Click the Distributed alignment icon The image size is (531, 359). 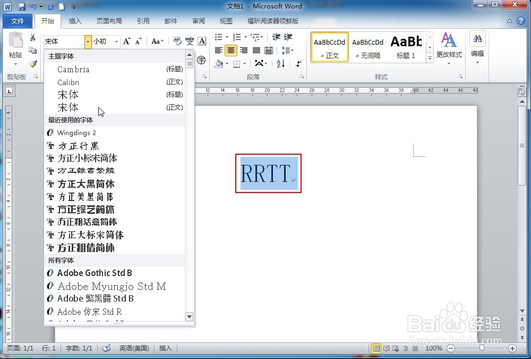tap(269, 51)
